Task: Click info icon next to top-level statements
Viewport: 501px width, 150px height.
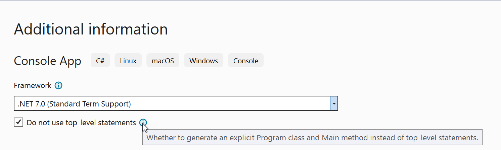Action: 143,123
